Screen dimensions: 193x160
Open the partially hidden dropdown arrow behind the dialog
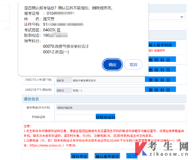point(182,17)
